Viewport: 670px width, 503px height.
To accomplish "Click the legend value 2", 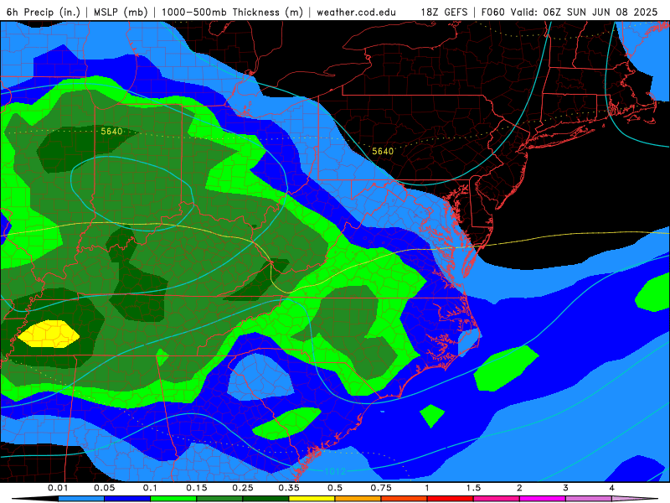I will [x=519, y=488].
